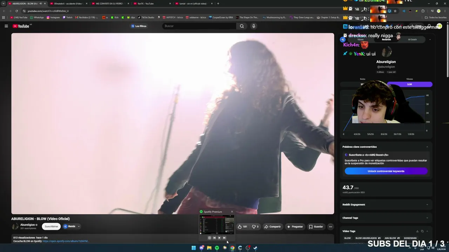Skip to previous track in Spotify preview

click(214, 238)
